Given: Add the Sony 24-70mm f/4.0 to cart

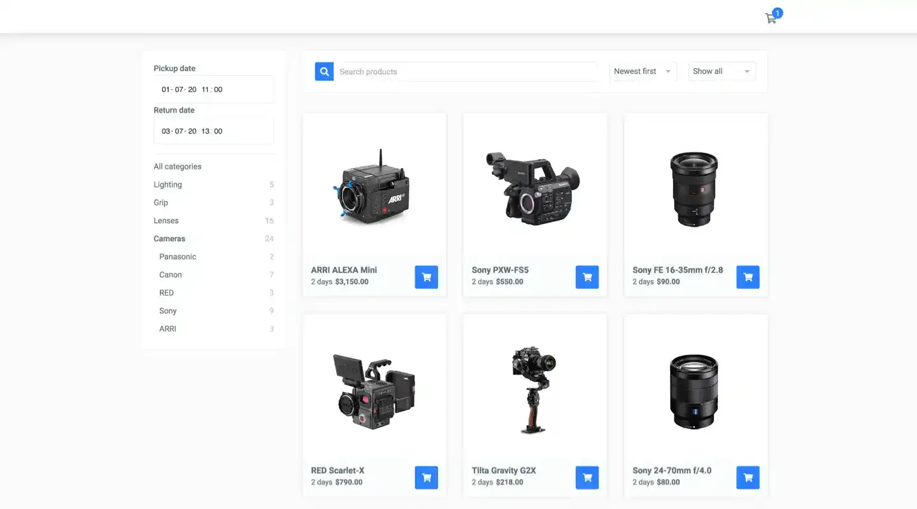Looking at the screenshot, I should 748,477.
